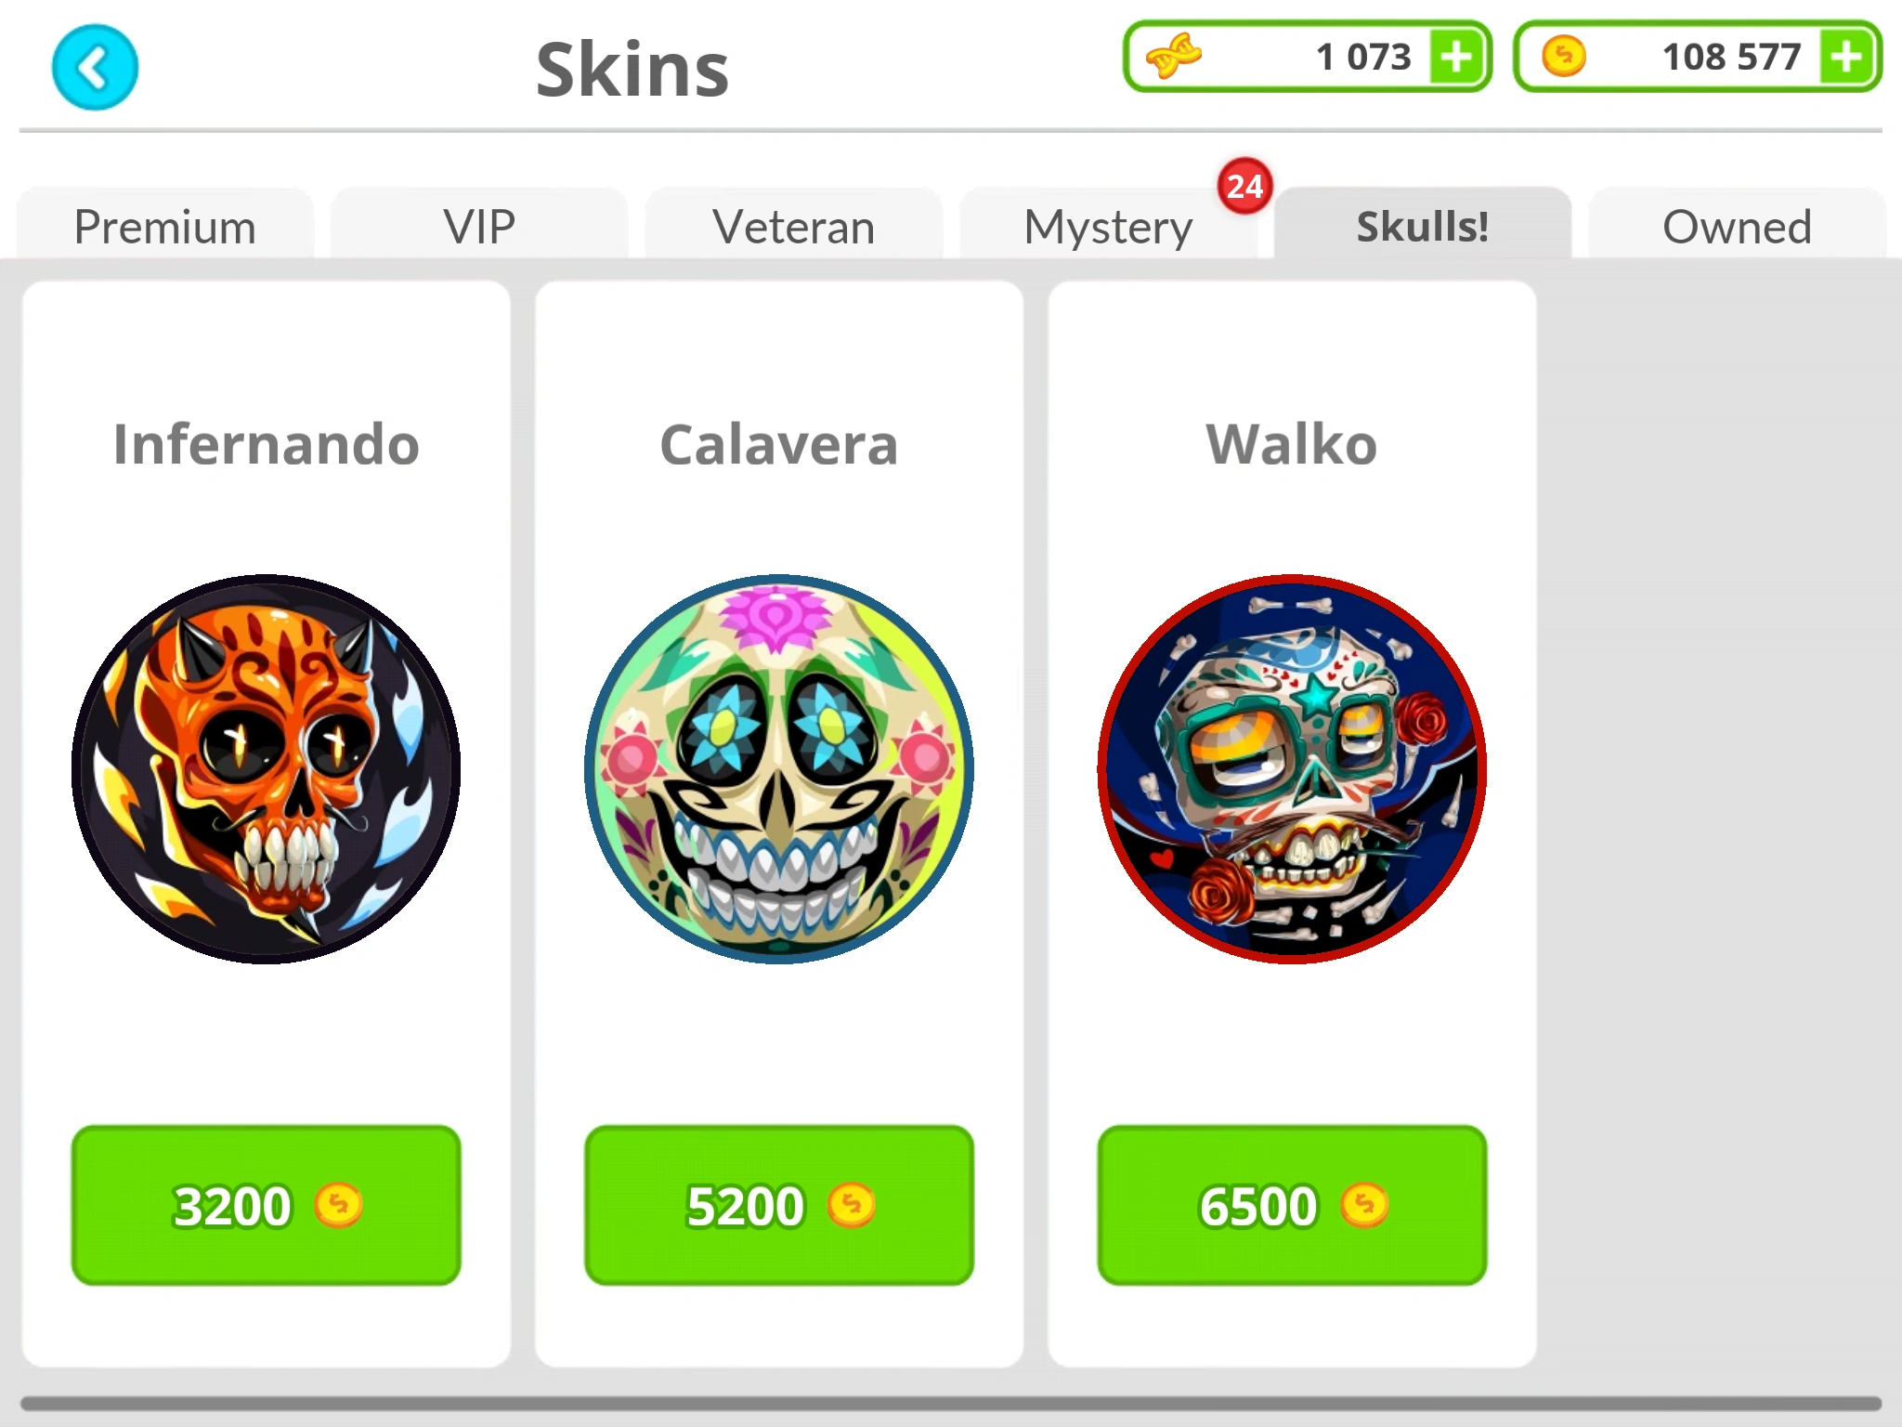Buy Calavera for 5200 coins
Viewport: 1902px width, 1427px height.
tap(779, 1205)
